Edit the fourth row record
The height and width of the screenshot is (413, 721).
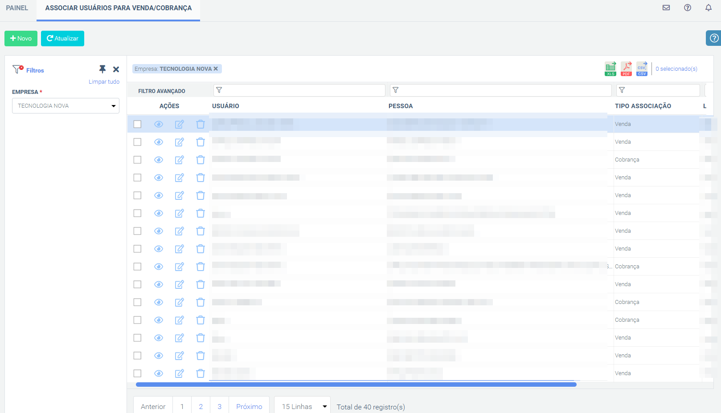coord(180,178)
